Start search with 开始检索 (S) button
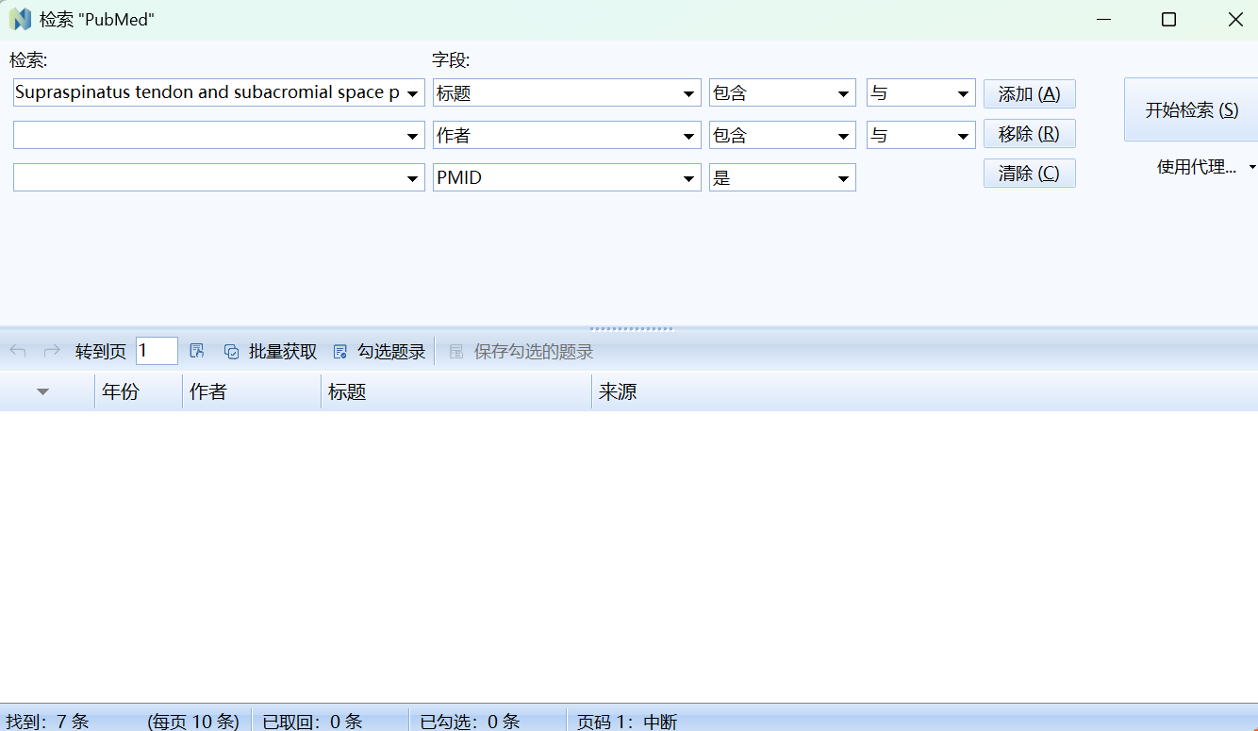 tap(1191, 109)
